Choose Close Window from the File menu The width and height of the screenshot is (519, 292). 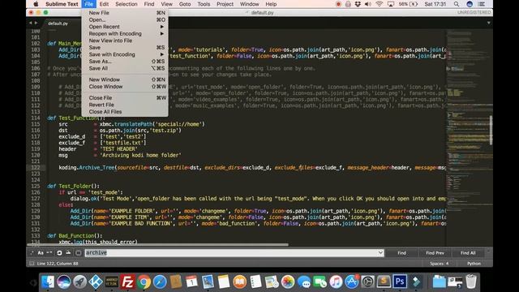tap(125, 87)
